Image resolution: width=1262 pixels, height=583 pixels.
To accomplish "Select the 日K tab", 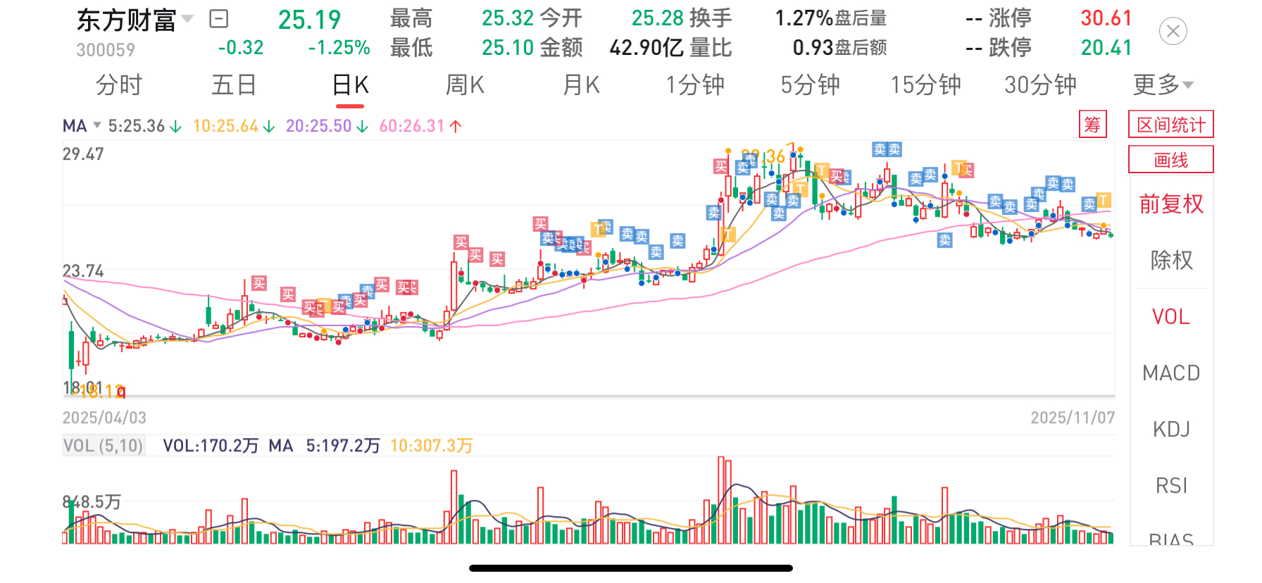I will tap(350, 85).
